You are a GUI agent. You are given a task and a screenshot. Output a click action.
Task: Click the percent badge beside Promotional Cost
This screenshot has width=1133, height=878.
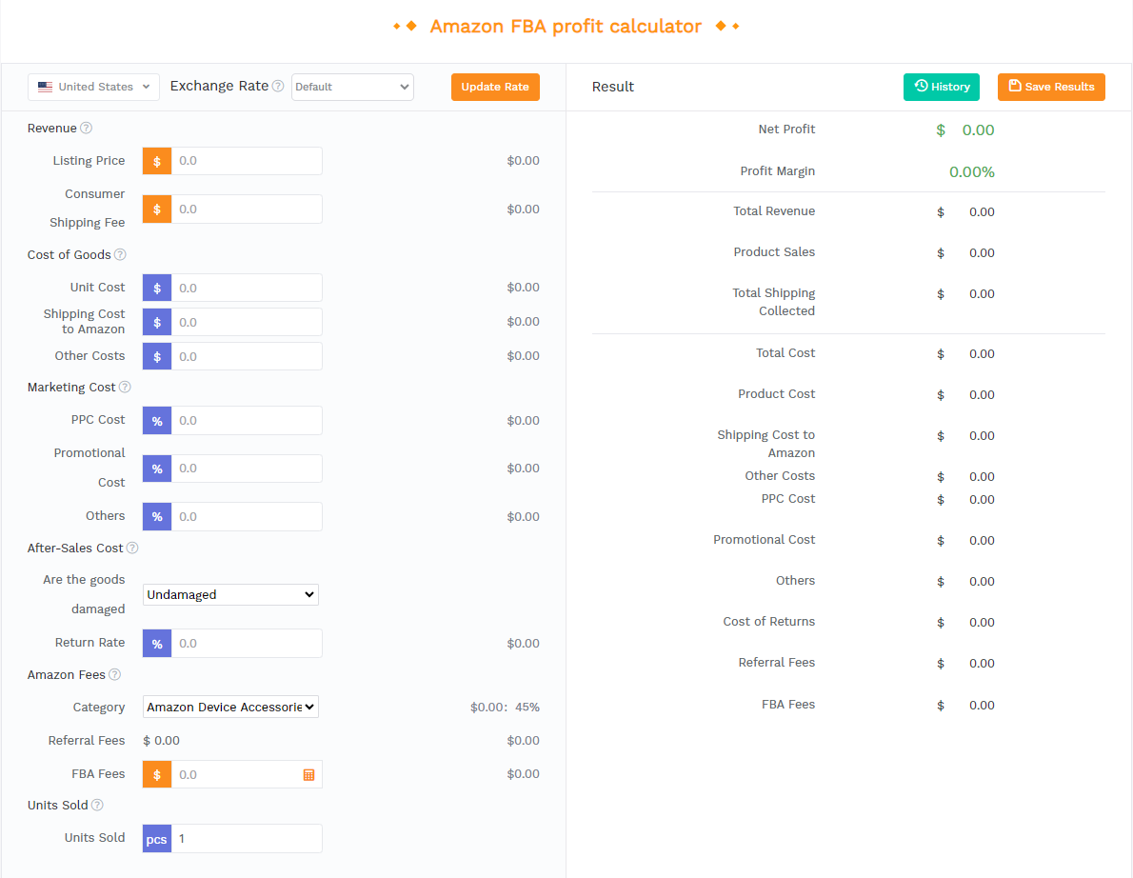coord(157,469)
